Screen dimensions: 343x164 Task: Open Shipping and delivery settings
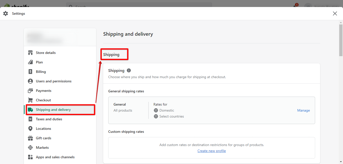tap(53, 110)
